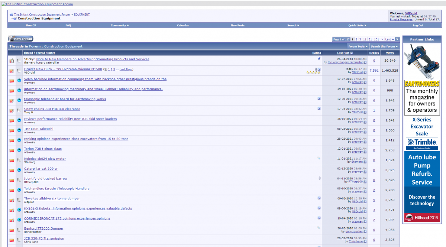446x247 pixels.
Task: Open the V8Druid profile link in the welcome box
Action: click(x=411, y=13)
